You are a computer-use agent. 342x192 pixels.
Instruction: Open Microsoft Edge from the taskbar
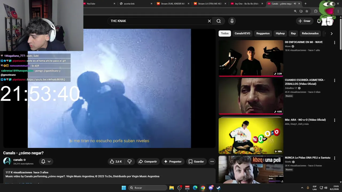click(195, 188)
